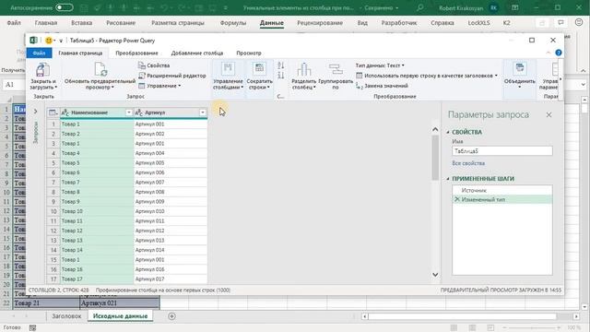590x332 pixels.
Task: Click Управление столбцами icon
Action: pyautogui.click(x=228, y=68)
